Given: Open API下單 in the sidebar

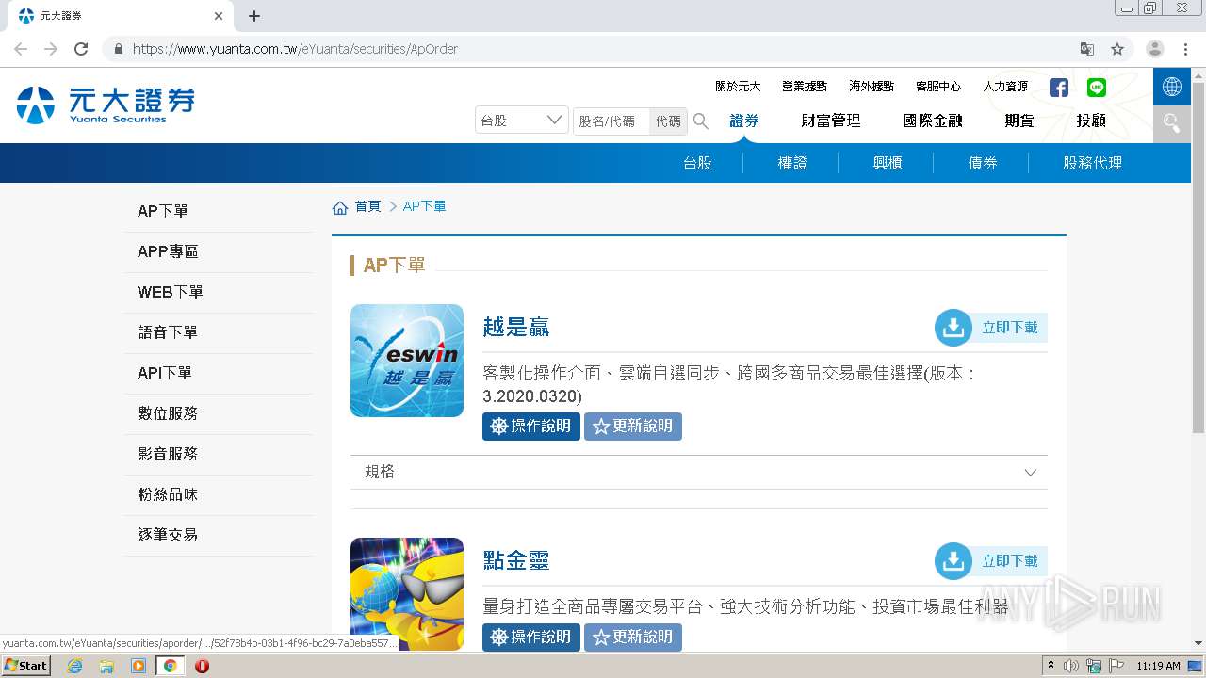Looking at the screenshot, I should 219,374.
